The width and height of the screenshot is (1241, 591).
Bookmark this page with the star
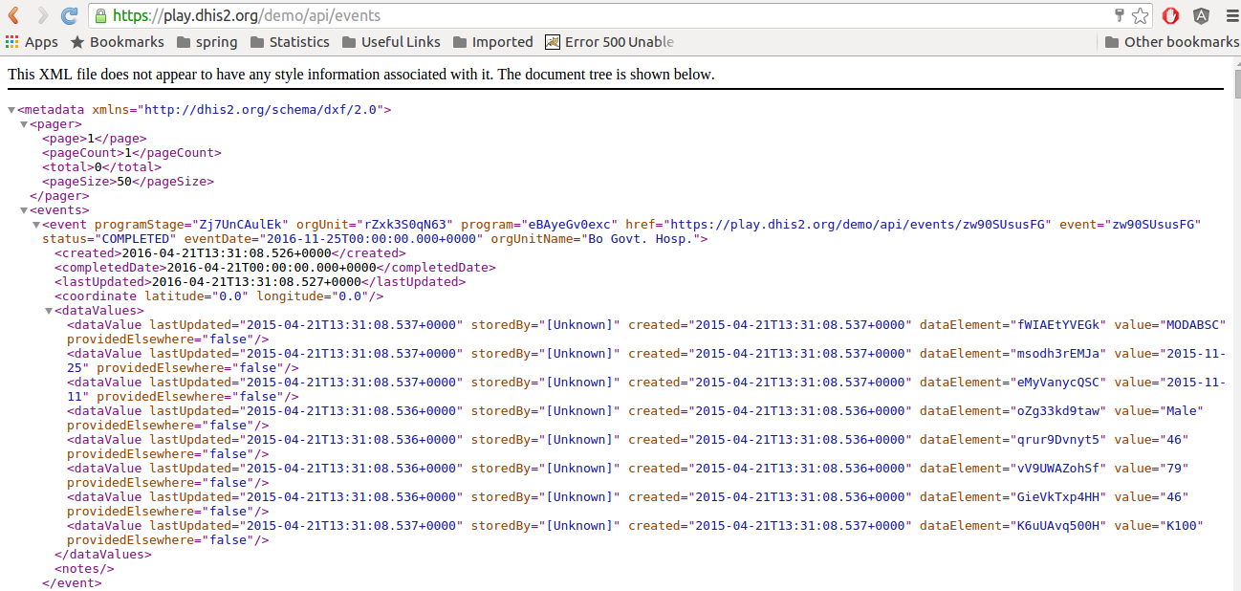(x=1140, y=15)
